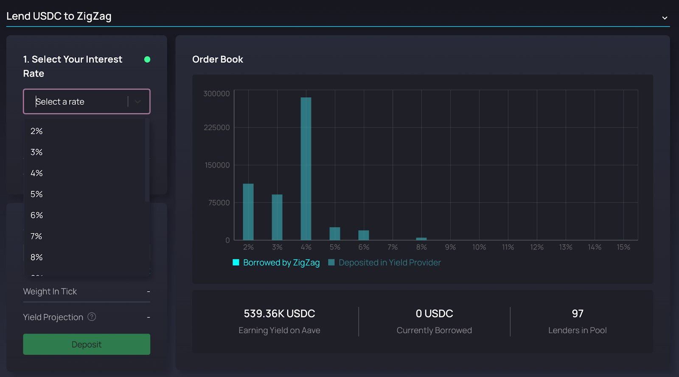
Task: Click the 12% x-axis label
Action: tap(537, 247)
